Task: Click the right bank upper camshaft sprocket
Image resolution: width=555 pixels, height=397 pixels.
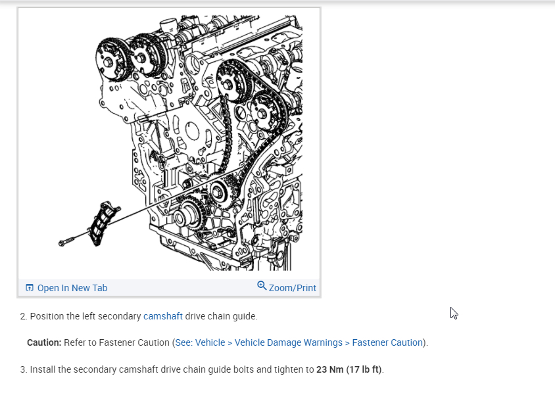Action: pos(233,82)
